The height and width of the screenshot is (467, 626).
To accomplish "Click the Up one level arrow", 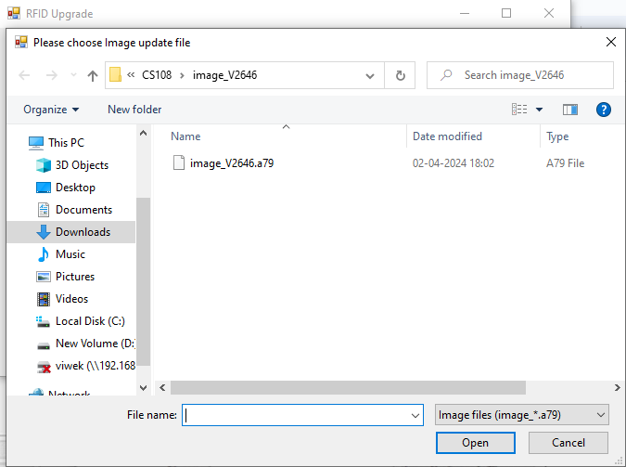I will point(93,75).
